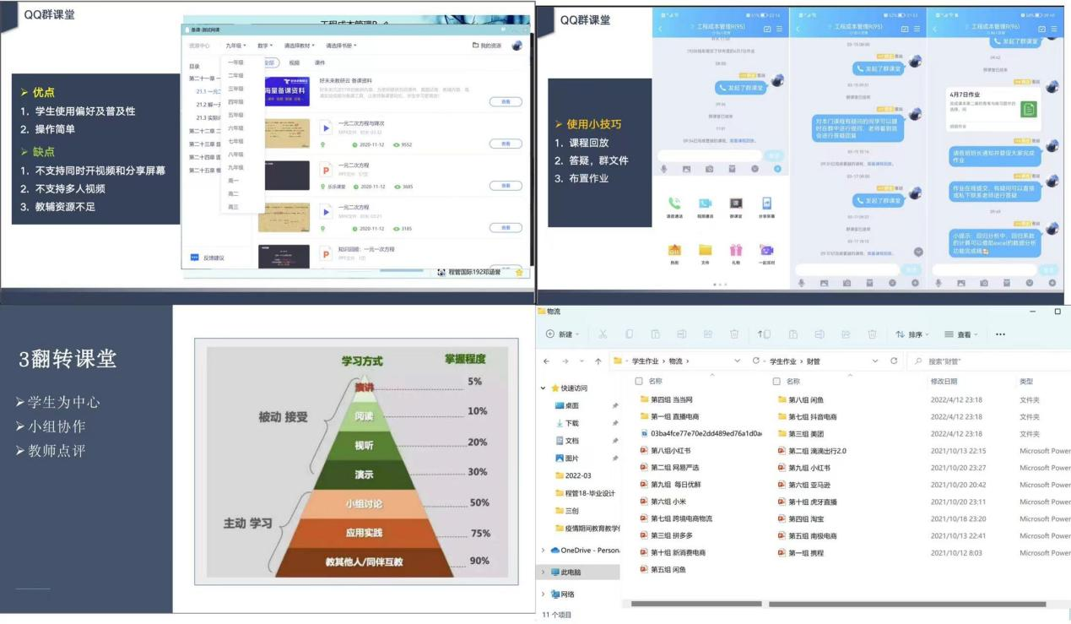This screenshot has height=624, width=1071.
Task: Click the 反馈建议 link
Action: tap(214, 258)
